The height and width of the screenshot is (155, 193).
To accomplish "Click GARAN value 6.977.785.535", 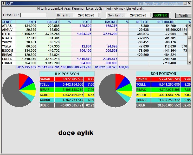I will point(73,79).
